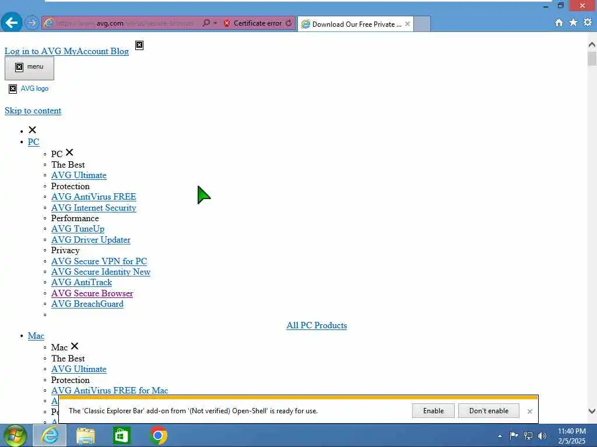Click the Certificate error indicator

click(253, 23)
